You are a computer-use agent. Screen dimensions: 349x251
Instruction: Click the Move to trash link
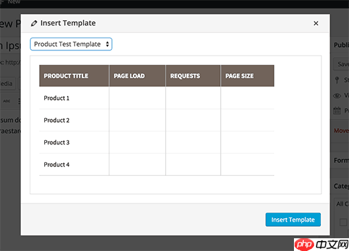342,130
